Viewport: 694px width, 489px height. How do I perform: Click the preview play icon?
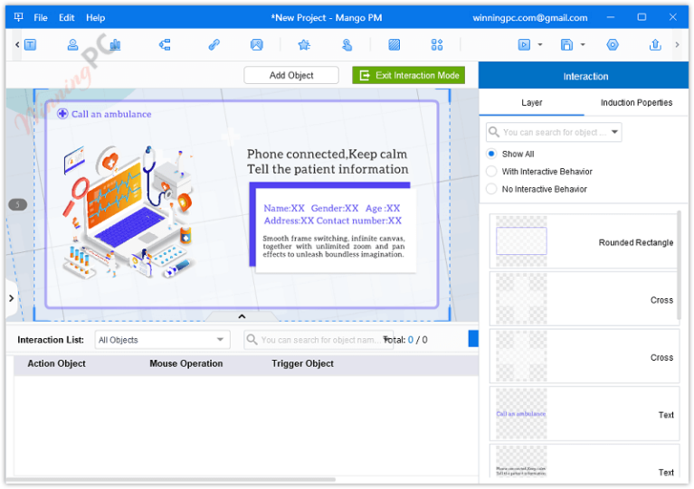coord(524,44)
